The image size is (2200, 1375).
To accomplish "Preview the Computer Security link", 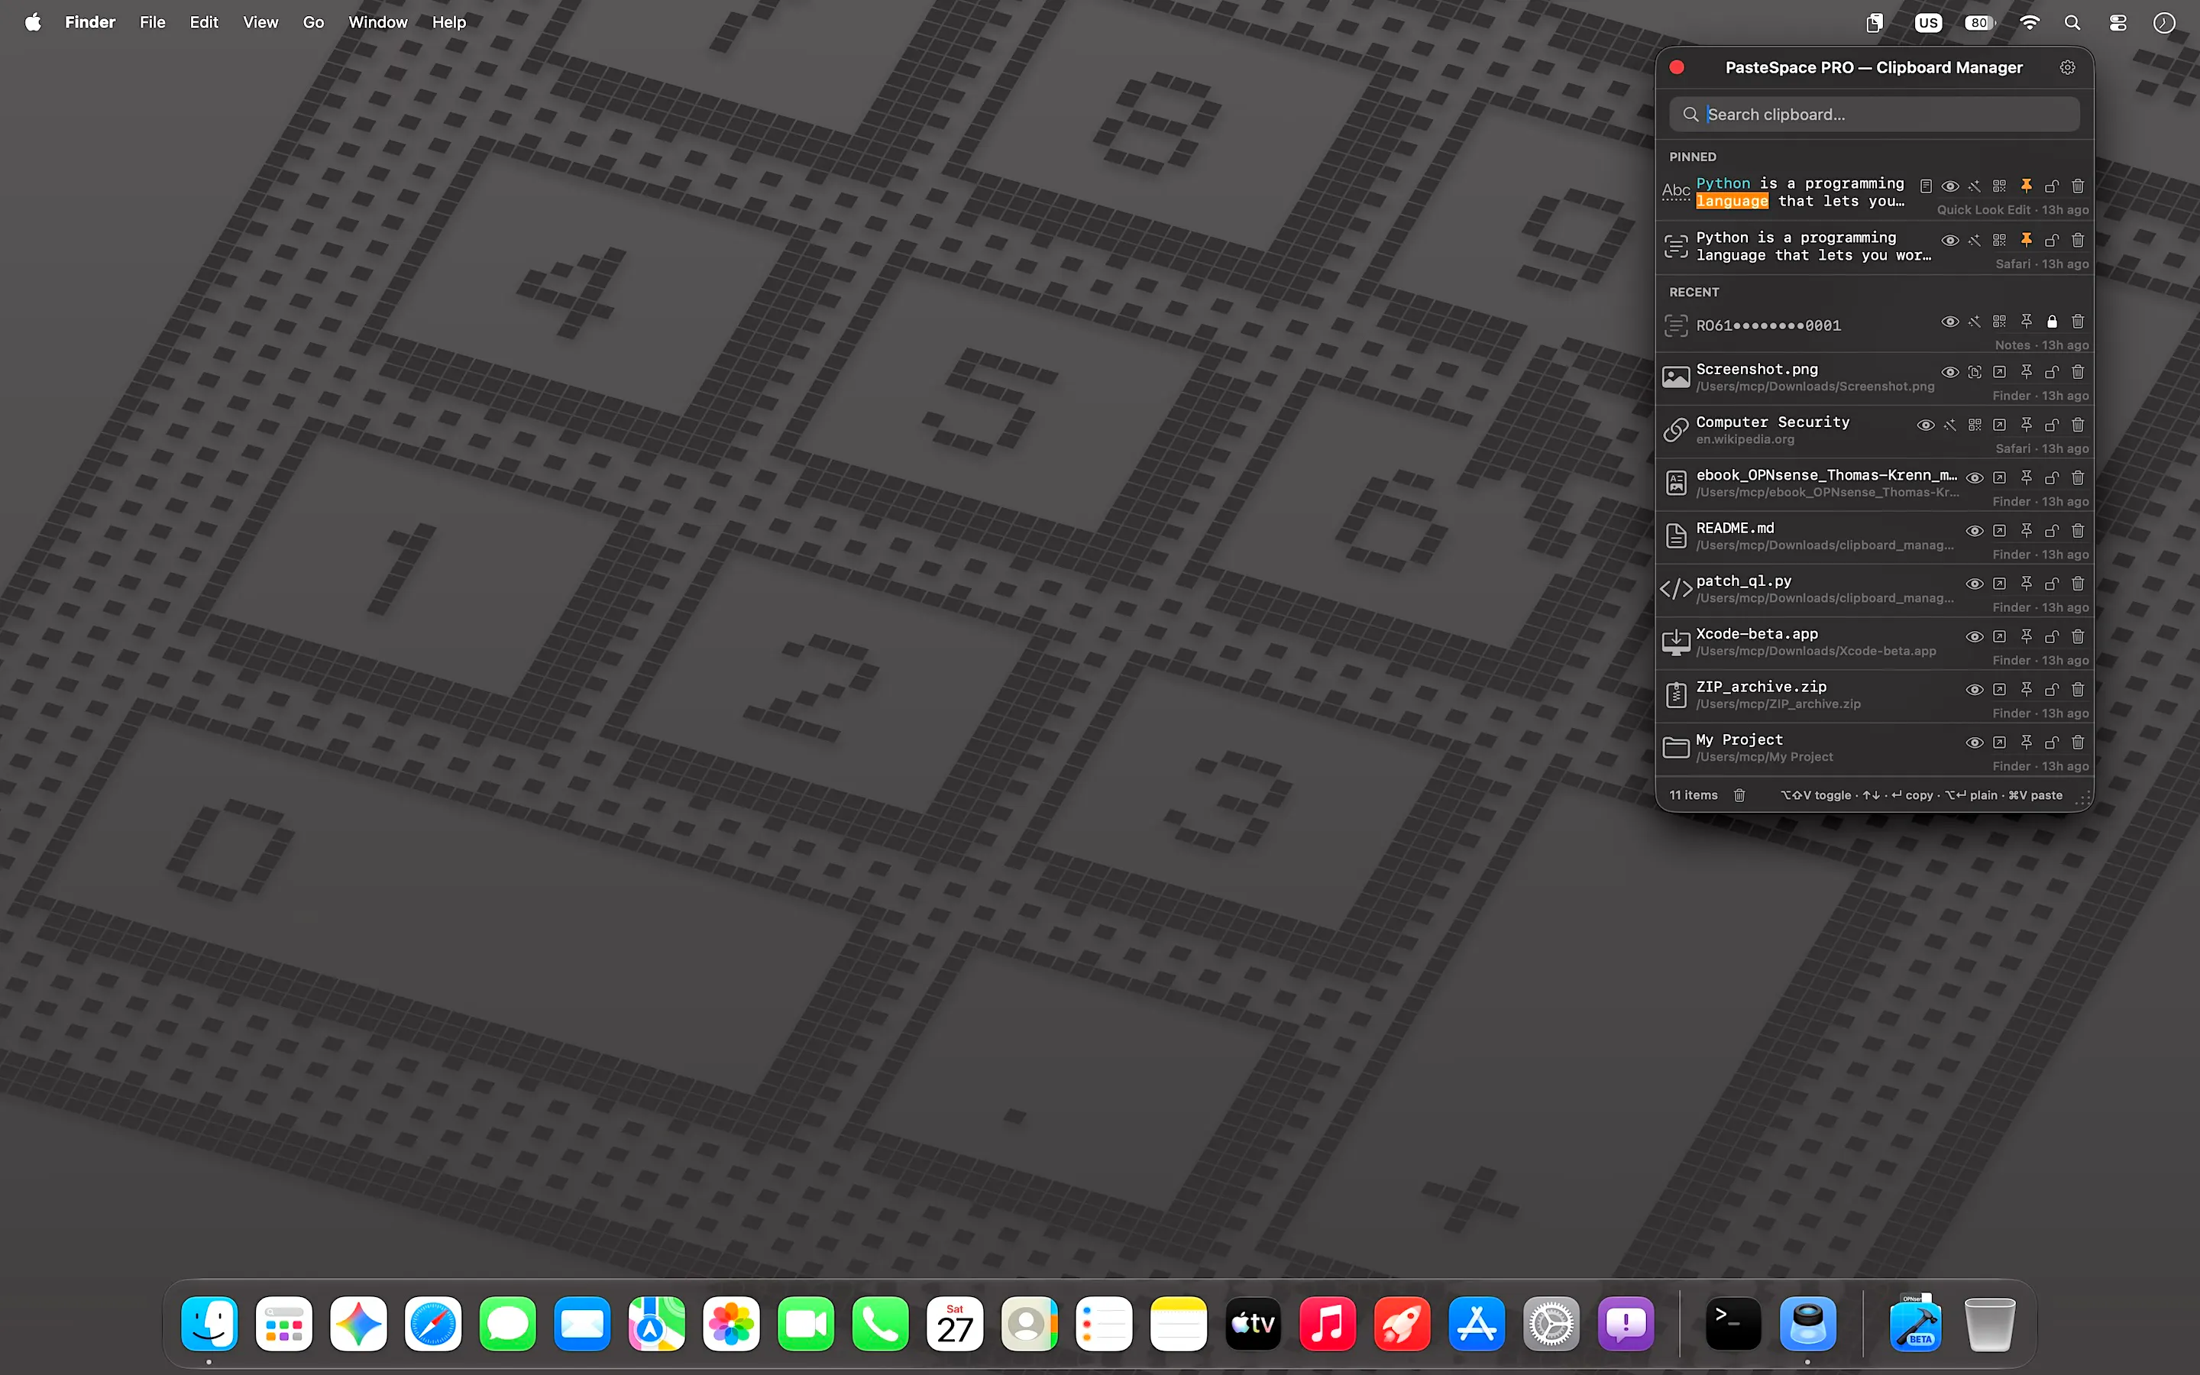I will [x=1926, y=425].
